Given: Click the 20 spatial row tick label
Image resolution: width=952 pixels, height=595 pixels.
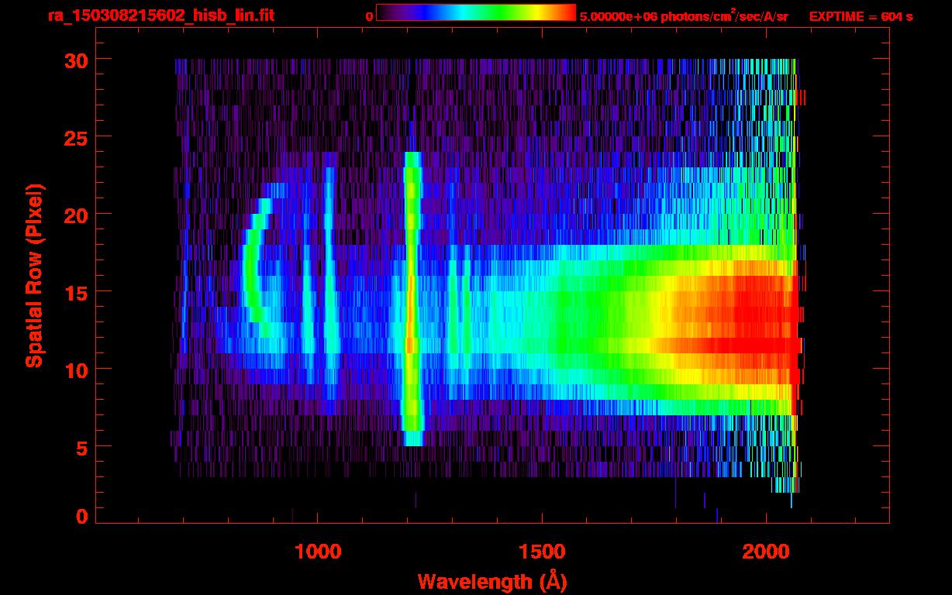Looking at the screenshot, I should point(76,215).
